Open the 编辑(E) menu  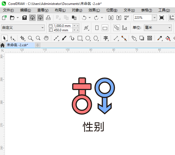[26, 10]
